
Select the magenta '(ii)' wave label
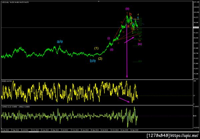click(112, 50)
